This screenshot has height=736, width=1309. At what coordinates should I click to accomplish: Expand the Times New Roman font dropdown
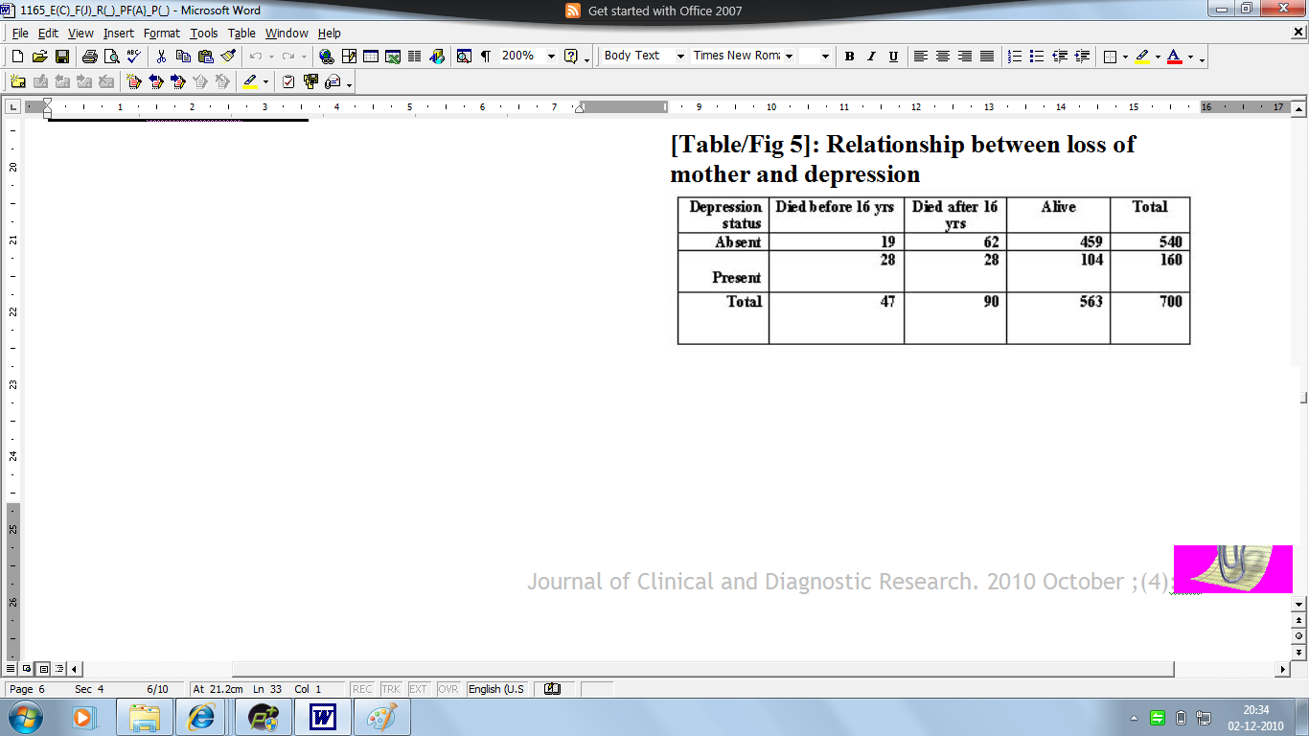point(789,57)
